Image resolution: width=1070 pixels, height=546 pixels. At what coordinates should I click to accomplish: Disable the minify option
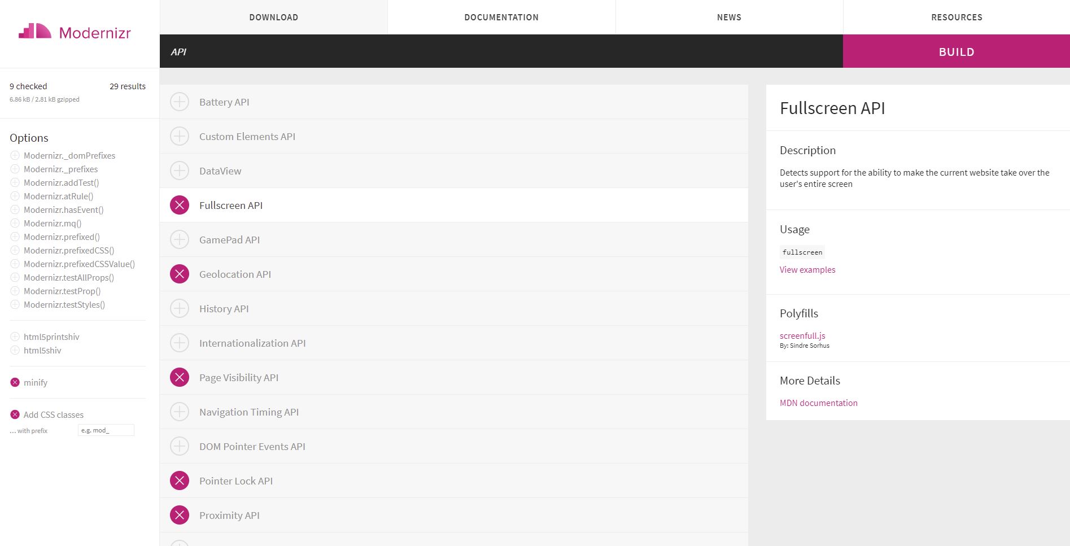click(x=15, y=382)
